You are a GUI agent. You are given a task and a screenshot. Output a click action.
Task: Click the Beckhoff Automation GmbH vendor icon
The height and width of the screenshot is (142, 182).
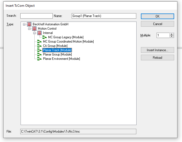(29, 24)
